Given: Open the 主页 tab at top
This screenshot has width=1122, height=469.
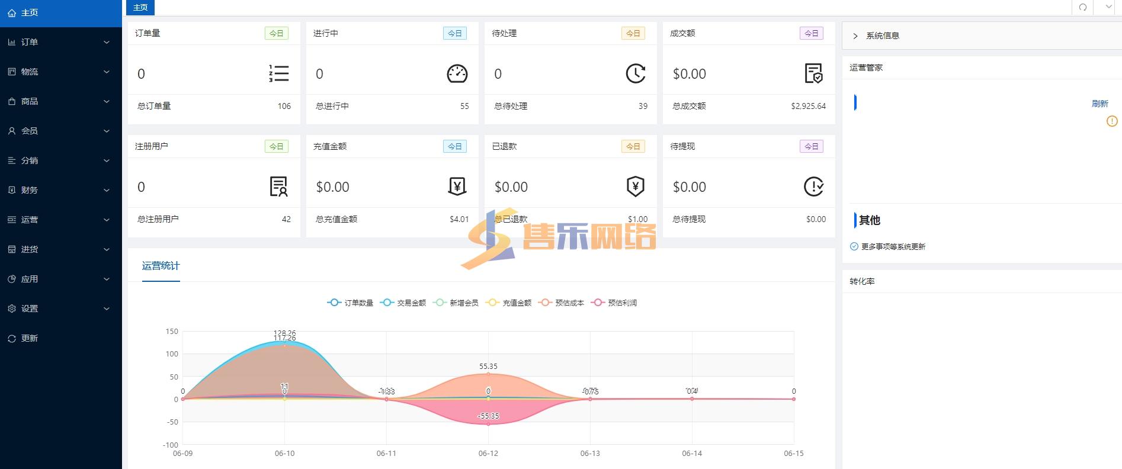Looking at the screenshot, I should (x=140, y=7).
